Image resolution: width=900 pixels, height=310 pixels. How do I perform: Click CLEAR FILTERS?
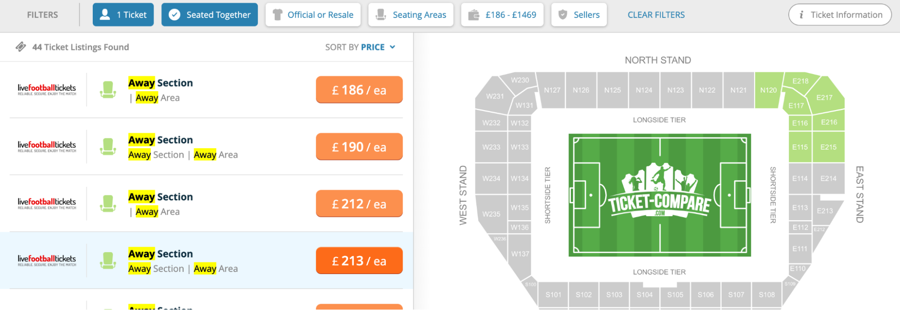click(x=656, y=14)
